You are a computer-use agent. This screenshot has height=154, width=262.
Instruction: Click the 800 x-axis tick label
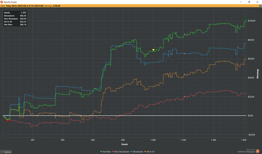[x=123, y=140]
